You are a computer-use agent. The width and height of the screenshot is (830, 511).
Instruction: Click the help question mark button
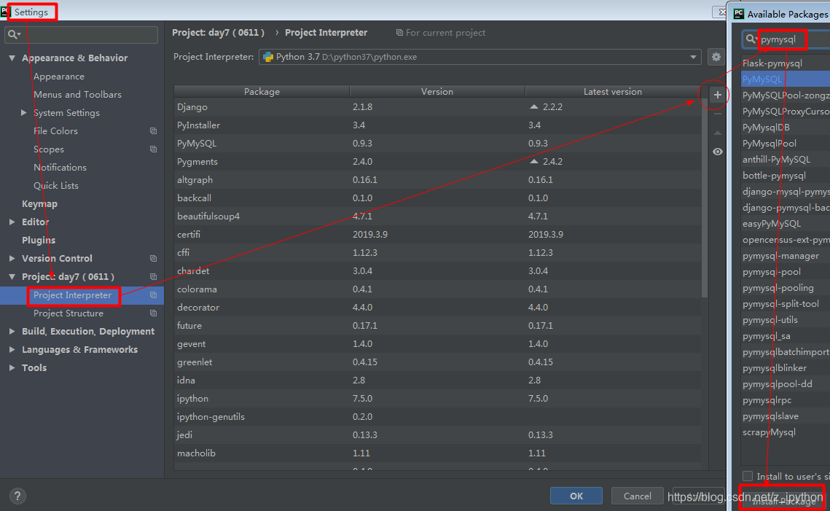(17, 496)
